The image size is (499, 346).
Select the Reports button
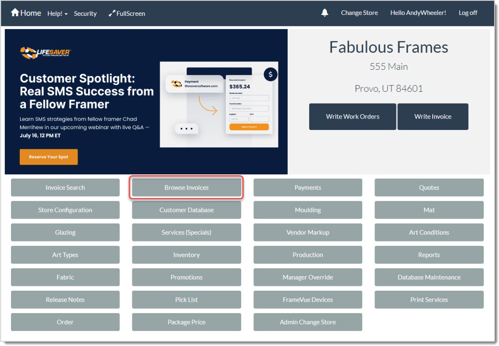(x=429, y=255)
